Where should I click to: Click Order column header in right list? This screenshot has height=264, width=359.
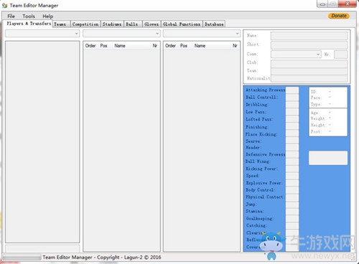click(x=170, y=46)
